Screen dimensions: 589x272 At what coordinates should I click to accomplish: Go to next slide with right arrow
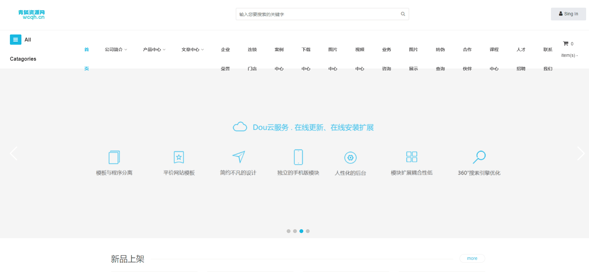(x=581, y=154)
